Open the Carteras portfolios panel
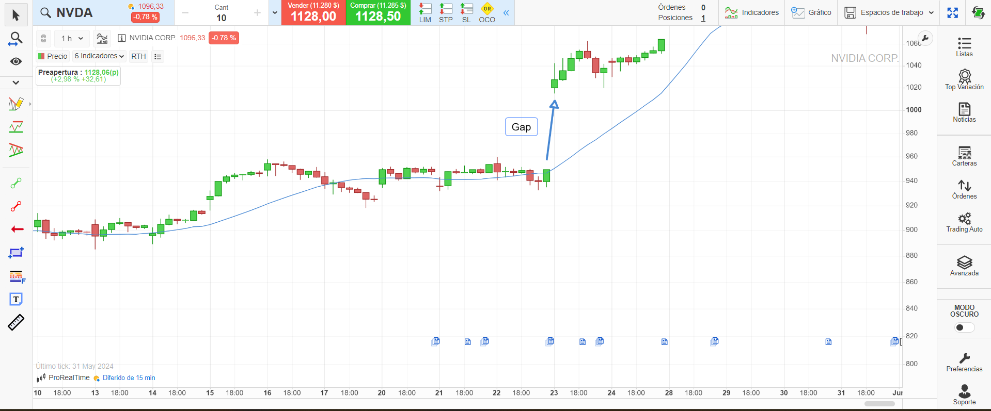Screen dimensions: 991x411 click(x=964, y=156)
